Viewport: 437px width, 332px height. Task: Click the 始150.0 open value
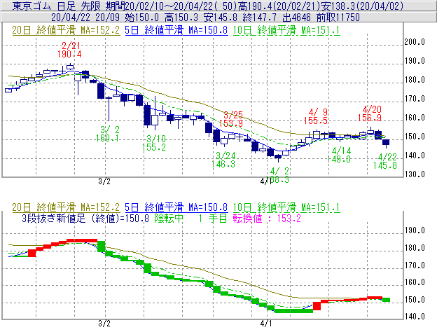[141, 18]
